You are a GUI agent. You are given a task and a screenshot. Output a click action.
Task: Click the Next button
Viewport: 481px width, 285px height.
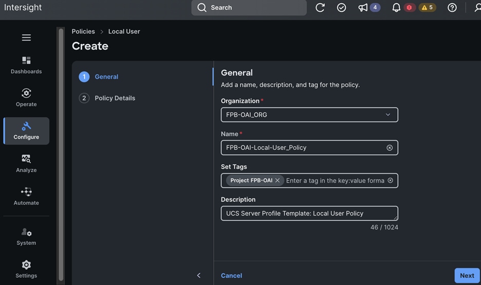[x=467, y=275]
